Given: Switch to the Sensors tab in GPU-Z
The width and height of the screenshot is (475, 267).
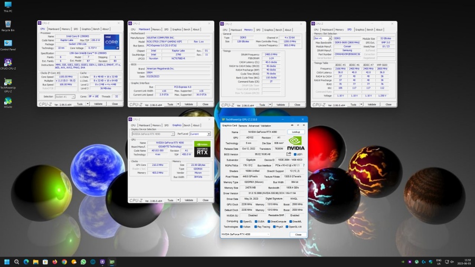Looking at the screenshot, I should (x=243, y=125).
